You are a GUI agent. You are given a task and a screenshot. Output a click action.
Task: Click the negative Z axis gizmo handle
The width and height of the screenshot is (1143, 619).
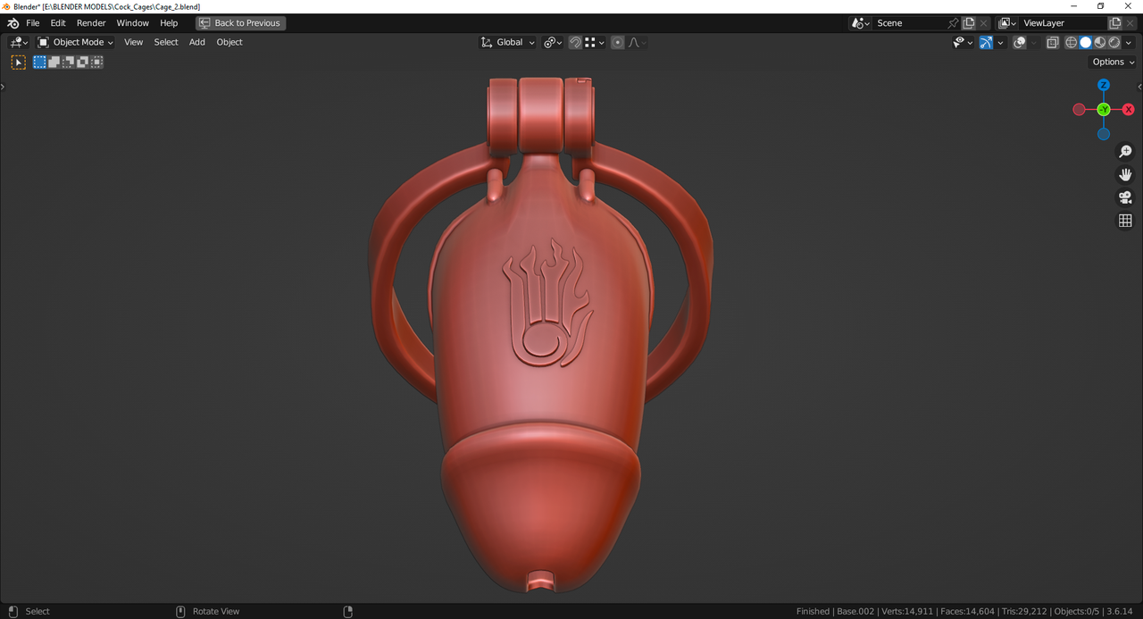(x=1104, y=134)
